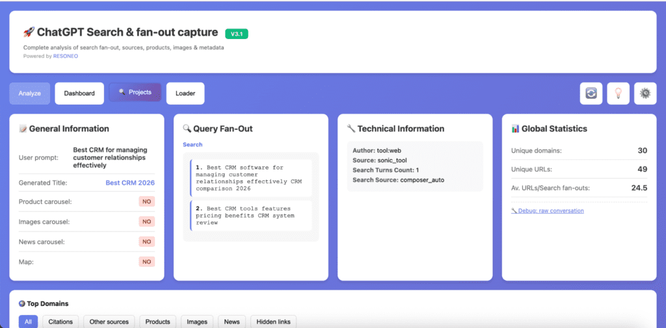
Task: Filter Top Domains by News
Action: 232,322
